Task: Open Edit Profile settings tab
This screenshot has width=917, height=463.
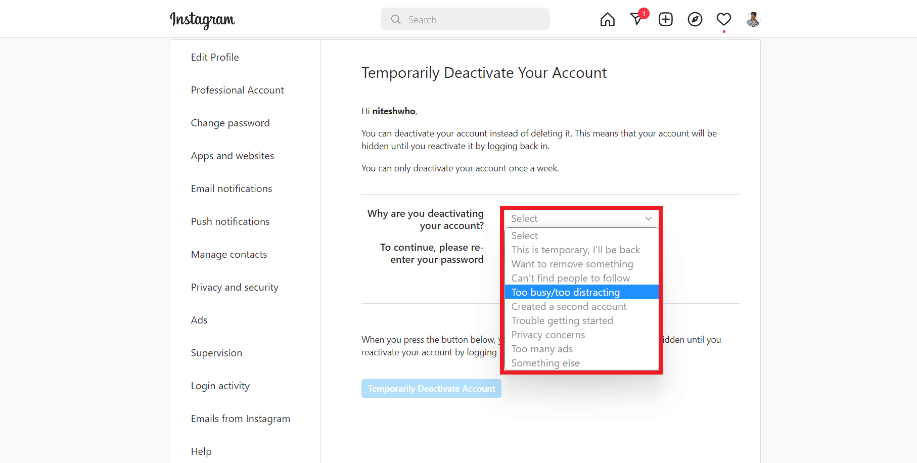Action: [215, 57]
